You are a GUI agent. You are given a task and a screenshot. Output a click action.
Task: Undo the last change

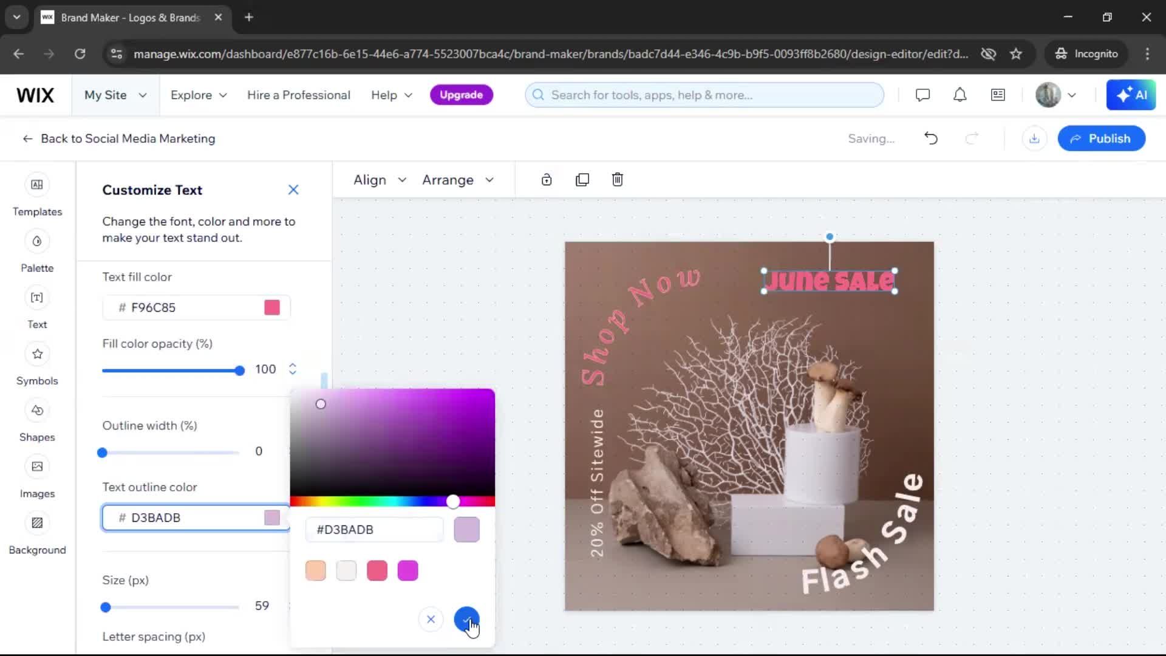pyautogui.click(x=931, y=138)
